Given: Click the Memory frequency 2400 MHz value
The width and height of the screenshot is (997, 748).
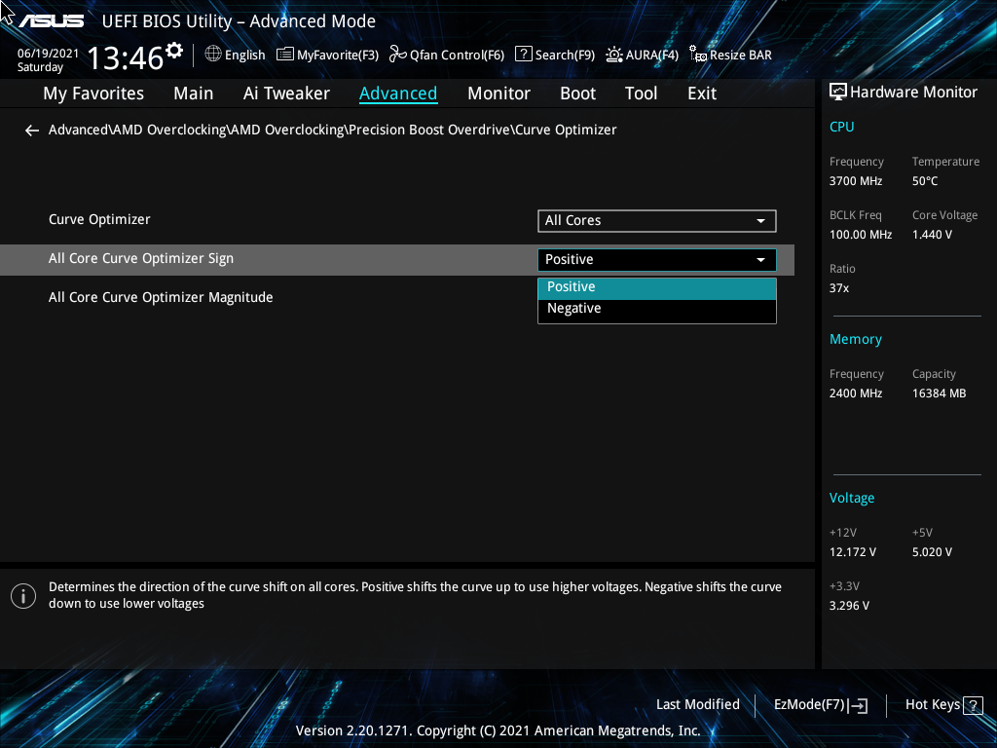Looking at the screenshot, I should [x=855, y=393].
